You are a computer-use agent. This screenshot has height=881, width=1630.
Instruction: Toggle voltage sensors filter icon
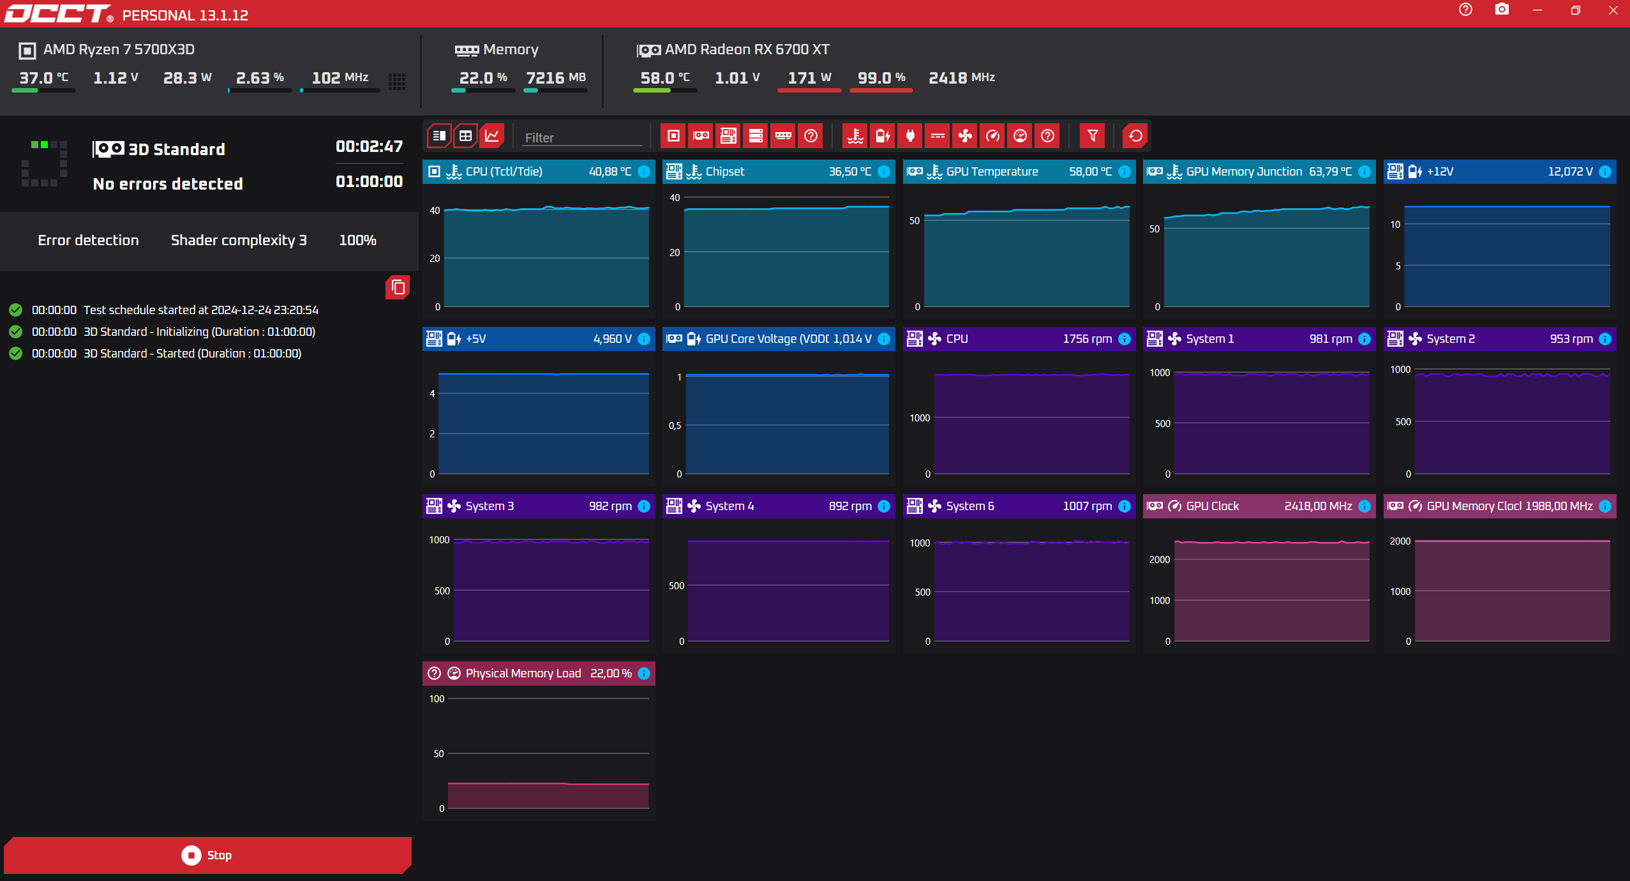[x=883, y=136]
